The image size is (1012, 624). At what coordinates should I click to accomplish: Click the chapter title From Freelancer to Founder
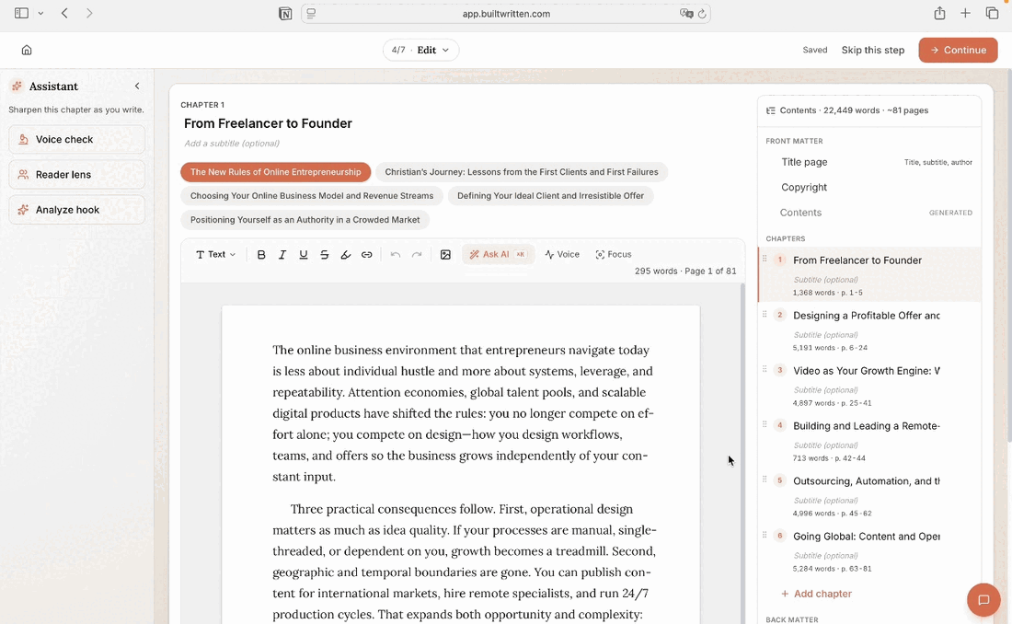[x=268, y=123]
